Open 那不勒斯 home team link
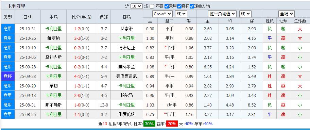 54,105
